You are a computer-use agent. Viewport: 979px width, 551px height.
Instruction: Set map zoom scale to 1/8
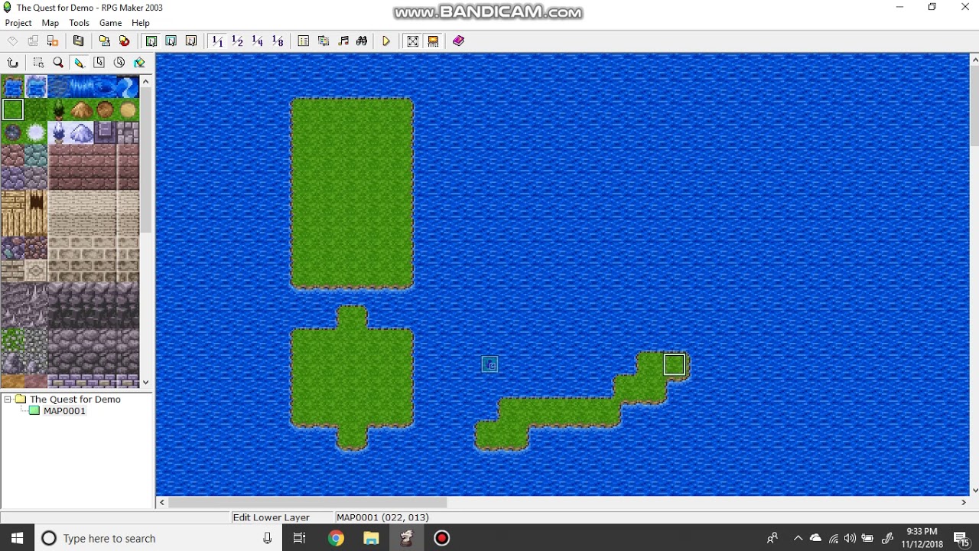(x=278, y=41)
